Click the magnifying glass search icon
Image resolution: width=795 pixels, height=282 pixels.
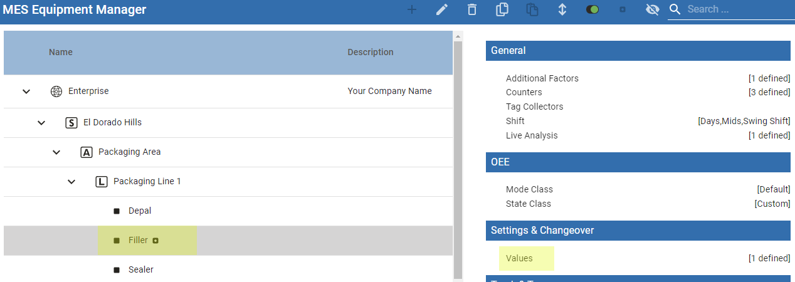pyautogui.click(x=675, y=9)
